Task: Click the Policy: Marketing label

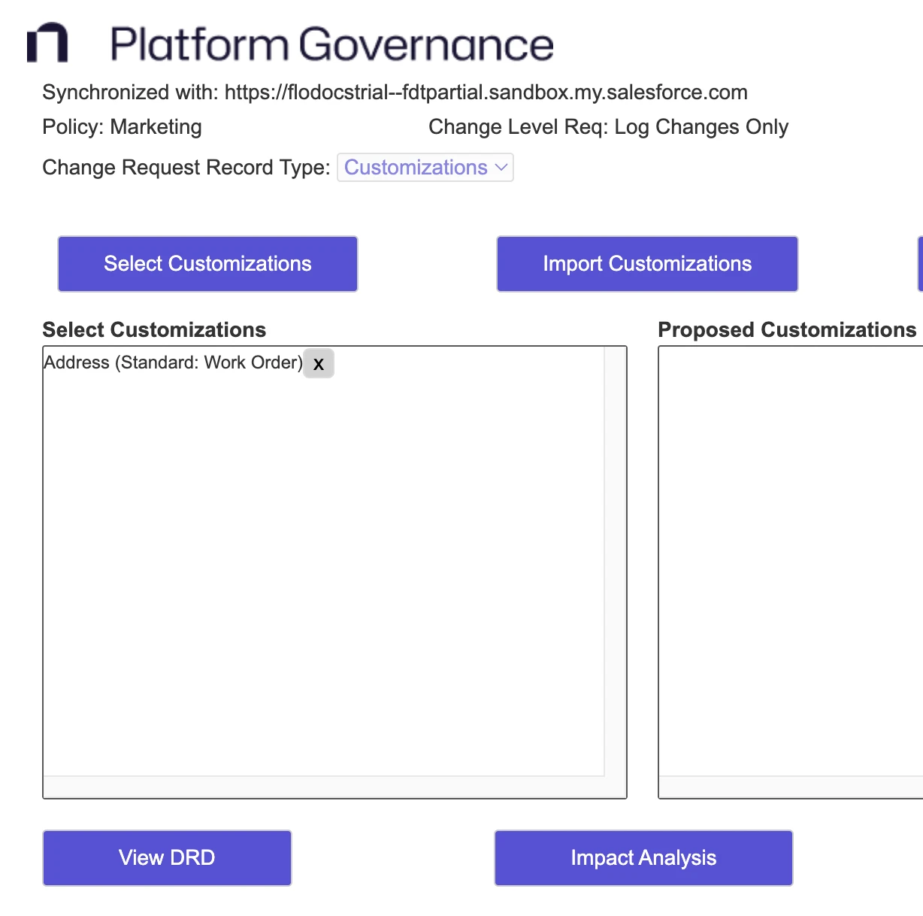Action: pyautogui.click(x=122, y=127)
